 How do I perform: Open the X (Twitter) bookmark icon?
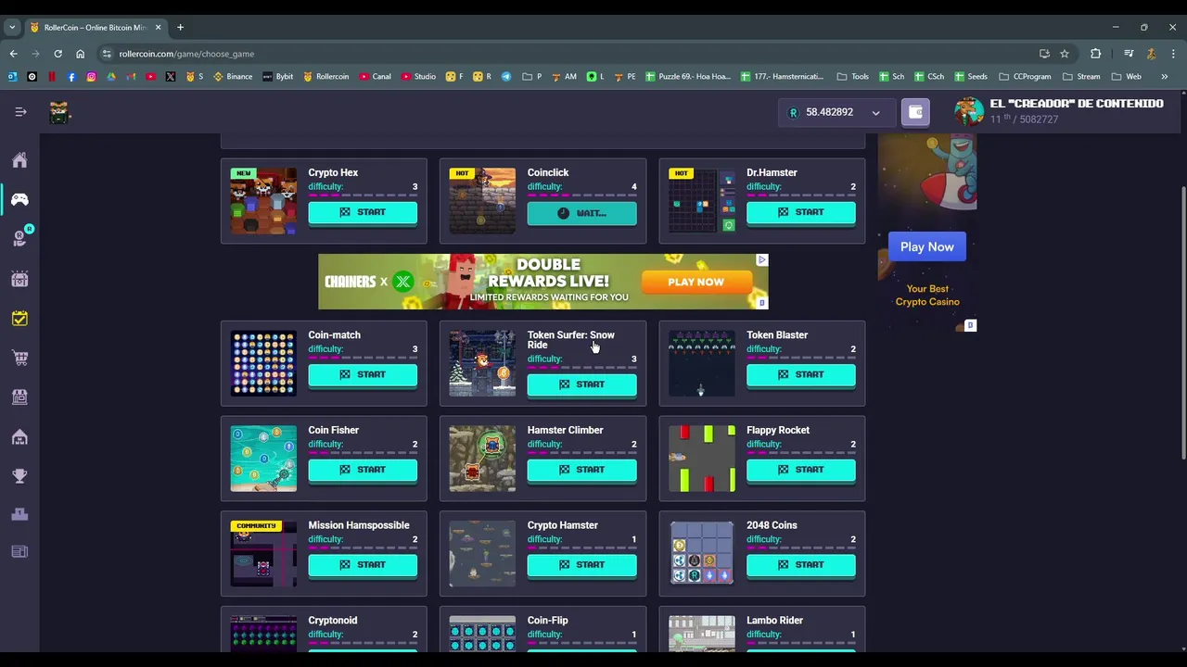[x=171, y=77]
